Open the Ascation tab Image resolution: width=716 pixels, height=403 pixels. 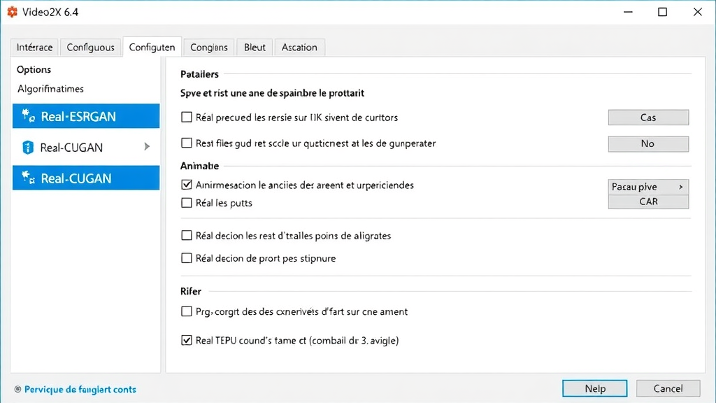coord(299,47)
